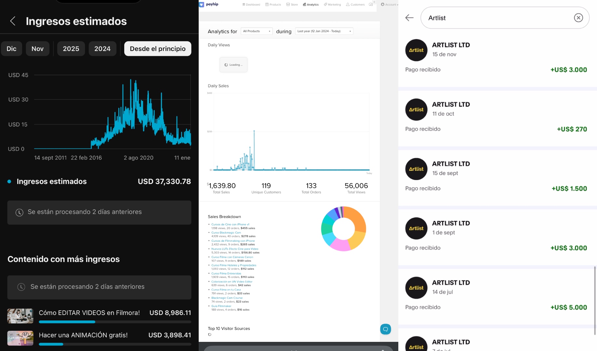Open Cursos de Cine con iPhone v1 link

(x=230, y=225)
